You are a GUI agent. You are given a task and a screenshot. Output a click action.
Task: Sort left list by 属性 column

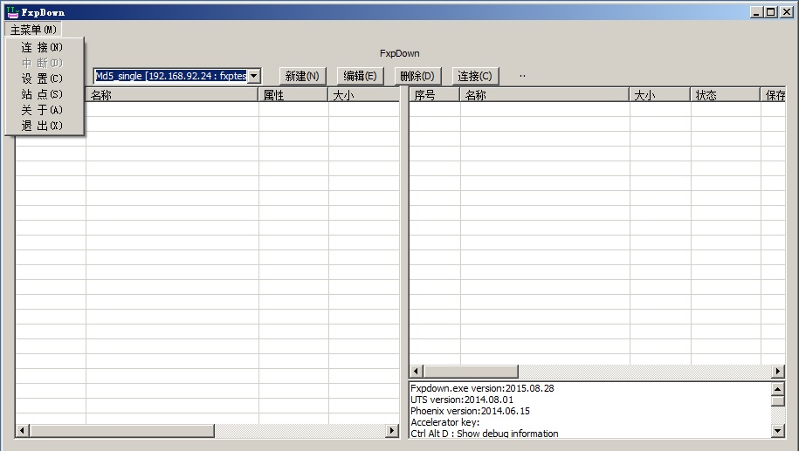pos(293,95)
